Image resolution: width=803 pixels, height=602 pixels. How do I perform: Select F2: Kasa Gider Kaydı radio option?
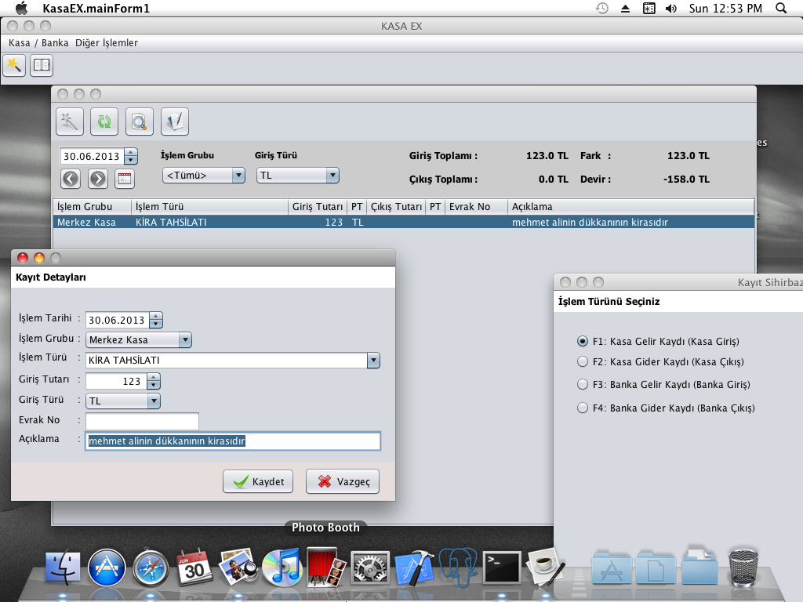point(583,362)
